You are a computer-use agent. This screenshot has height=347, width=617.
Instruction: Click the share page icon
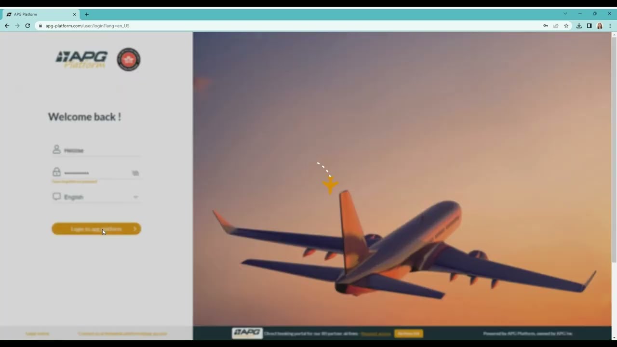coord(556,26)
